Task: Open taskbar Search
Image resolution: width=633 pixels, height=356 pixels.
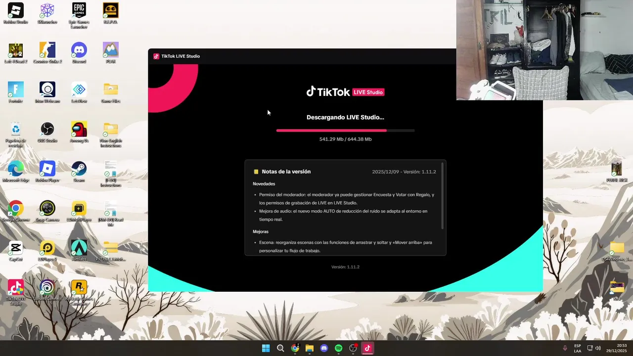Action: click(280, 348)
